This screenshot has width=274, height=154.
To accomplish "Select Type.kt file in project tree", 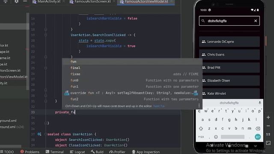I will pos(3,64).
